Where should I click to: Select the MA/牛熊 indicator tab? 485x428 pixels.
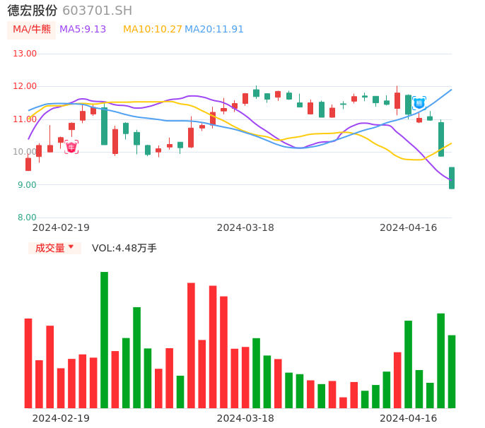(32, 30)
